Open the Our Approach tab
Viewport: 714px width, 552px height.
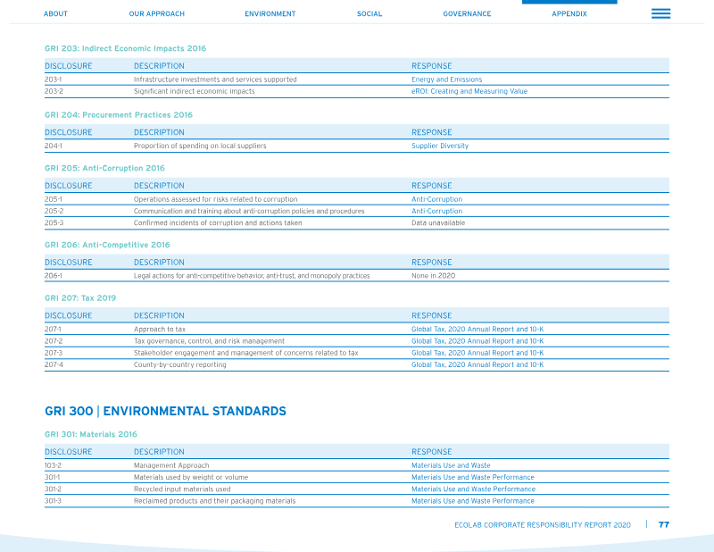tap(157, 13)
